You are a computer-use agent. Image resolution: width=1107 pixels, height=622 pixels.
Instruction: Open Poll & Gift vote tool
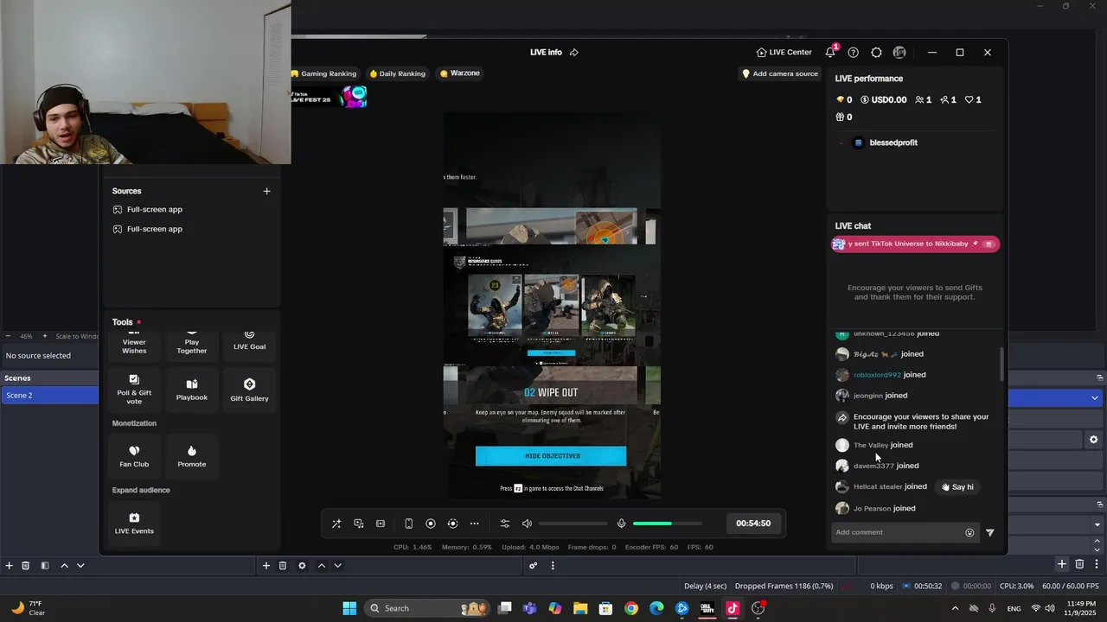(134, 390)
